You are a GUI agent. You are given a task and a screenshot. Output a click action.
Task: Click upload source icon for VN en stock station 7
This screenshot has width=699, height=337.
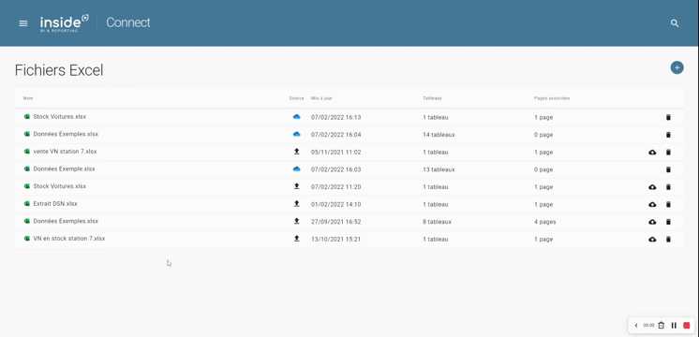[x=296, y=239]
